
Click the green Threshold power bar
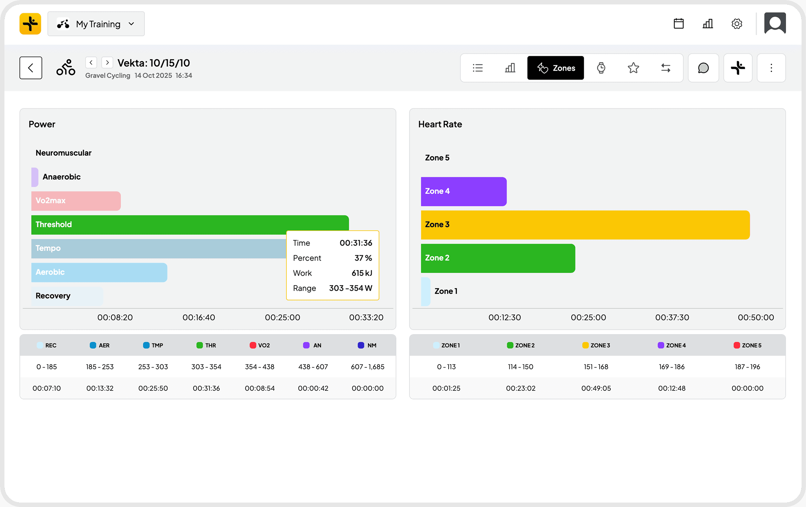tap(167, 224)
